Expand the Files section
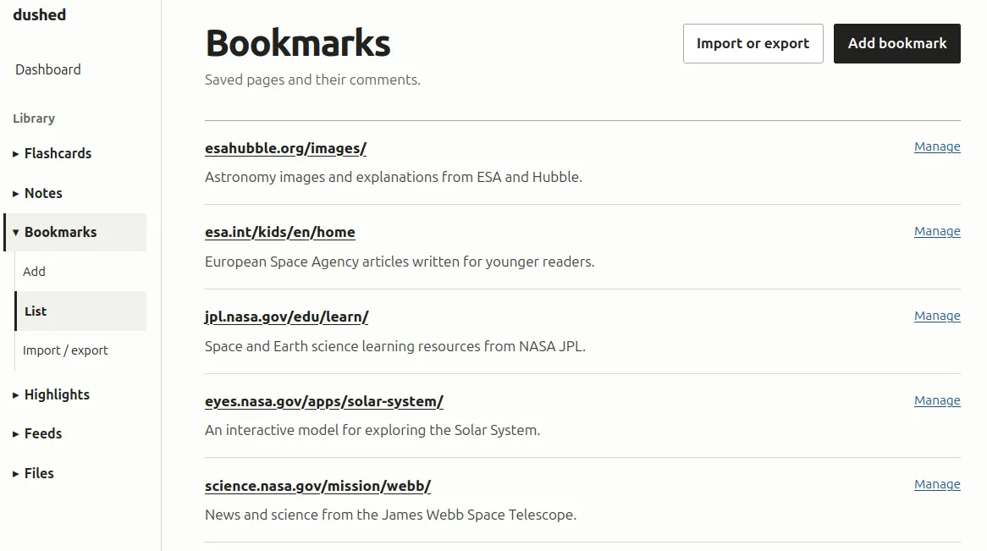Viewport: 987px width, 551px height. pyautogui.click(x=75, y=473)
